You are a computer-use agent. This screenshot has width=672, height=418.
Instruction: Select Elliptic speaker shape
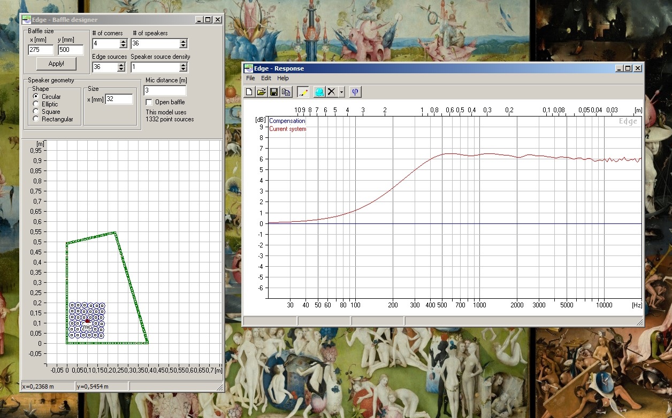pyautogui.click(x=36, y=104)
